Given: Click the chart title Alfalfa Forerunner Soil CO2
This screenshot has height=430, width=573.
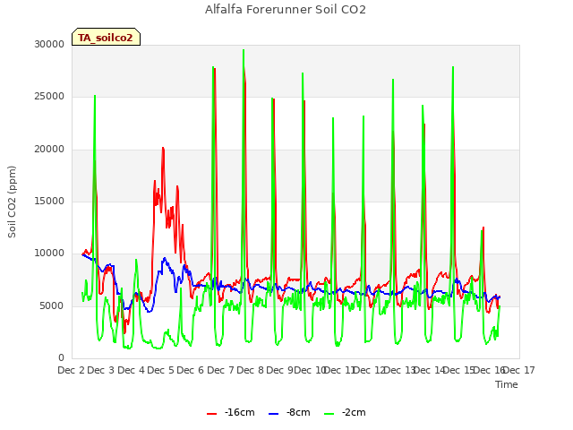Looking at the screenshot, I should point(286,10).
